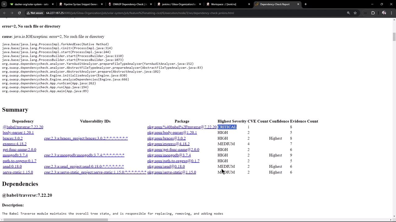The width and height of the screenshot is (396, 222).
Task: Switch to Pipeline Syntax: Snippet Generator tab
Action: [81, 4]
